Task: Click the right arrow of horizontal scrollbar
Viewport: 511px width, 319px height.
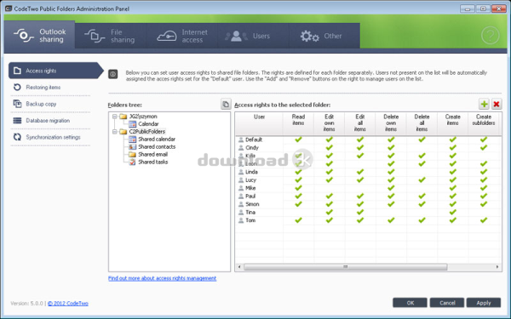Action: click(x=497, y=267)
